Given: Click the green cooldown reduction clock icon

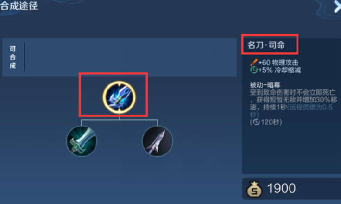Looking at the screenshot, I should 253,70.
